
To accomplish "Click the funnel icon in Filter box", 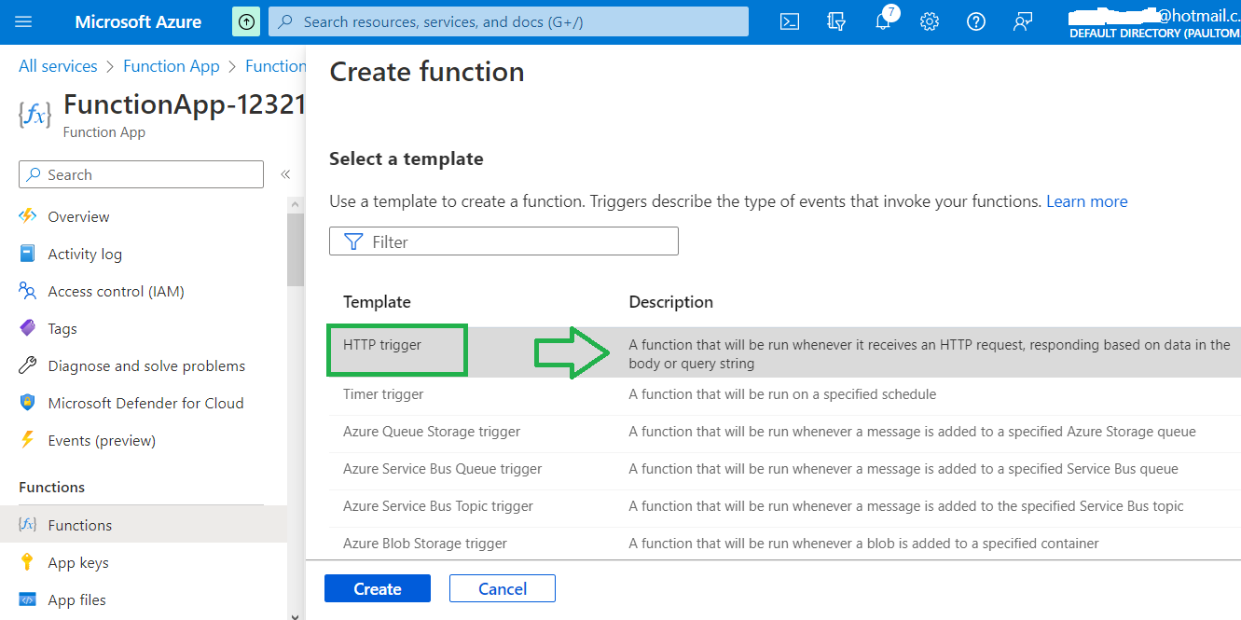I will (x=353, y=241).
